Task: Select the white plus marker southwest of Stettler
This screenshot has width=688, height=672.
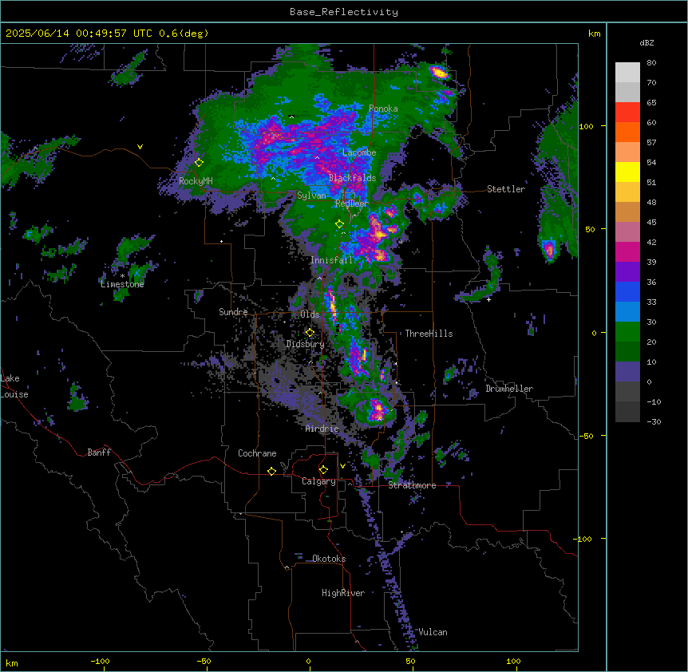Action: (x=488, y=299)
